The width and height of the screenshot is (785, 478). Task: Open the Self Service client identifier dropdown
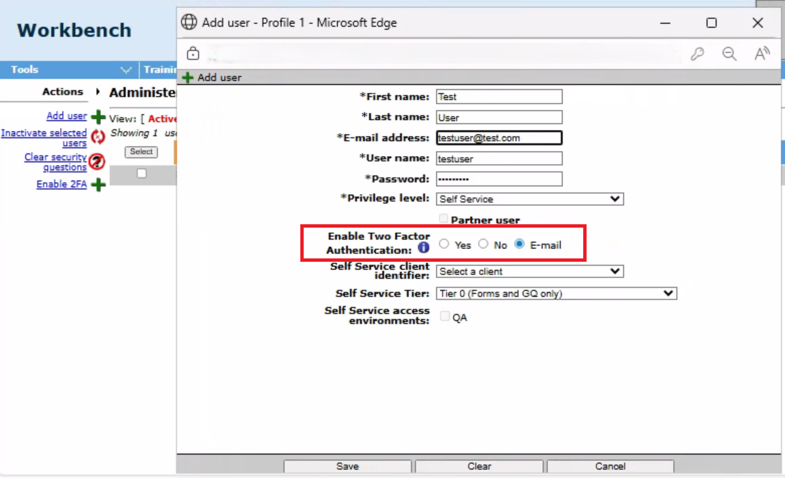530,271
